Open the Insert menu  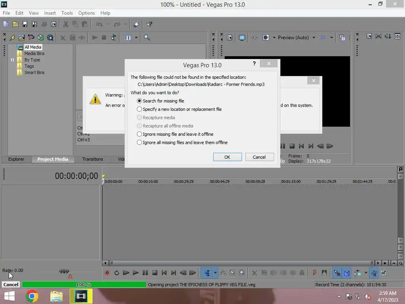(x=50, y=13)
